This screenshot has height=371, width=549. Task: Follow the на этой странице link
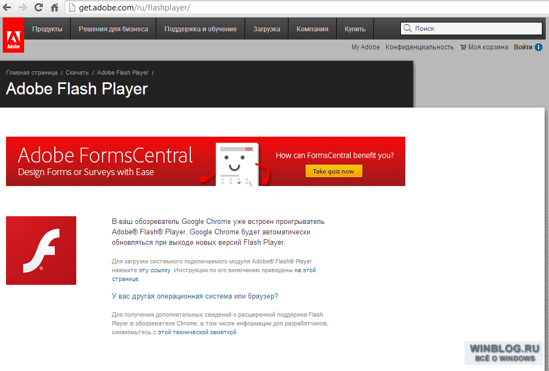tap(214, 274)
